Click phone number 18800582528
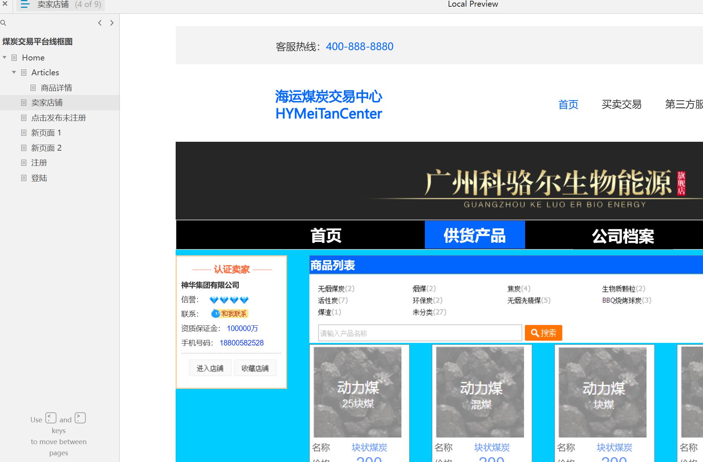 242,343
